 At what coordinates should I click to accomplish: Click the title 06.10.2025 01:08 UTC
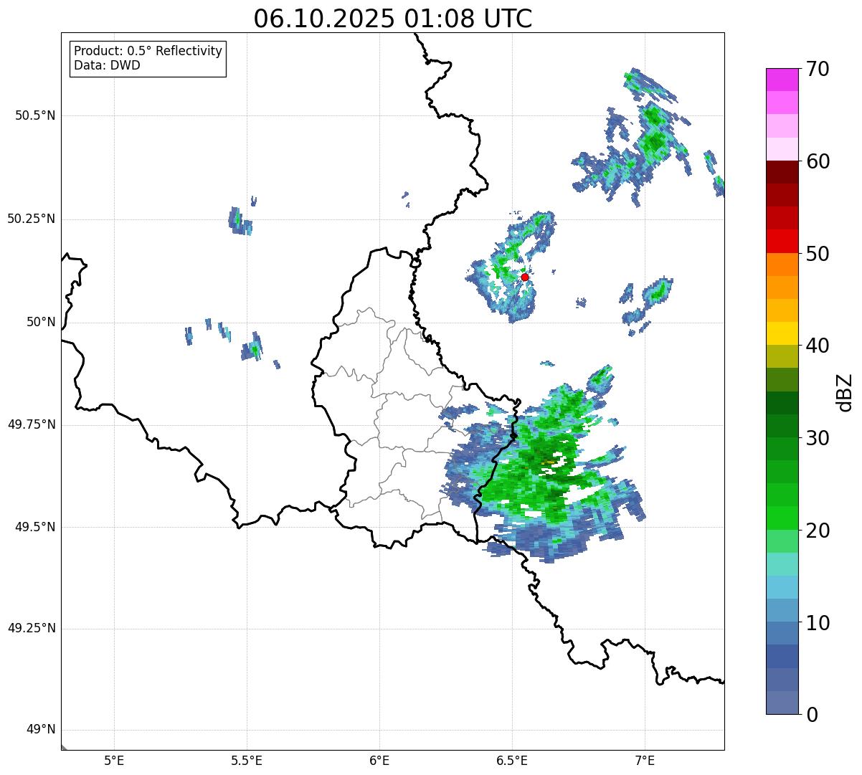coord(393,19)
